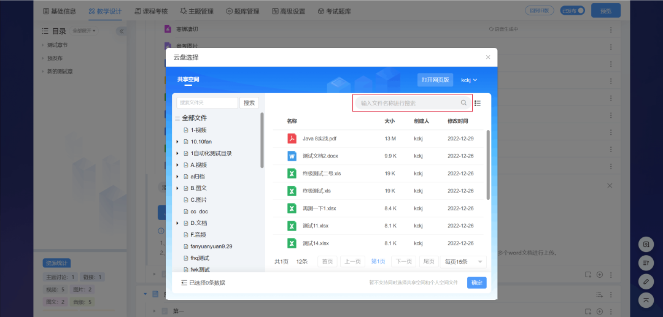
Task: Click the floating pencil edit button
Action: [646, 281]
